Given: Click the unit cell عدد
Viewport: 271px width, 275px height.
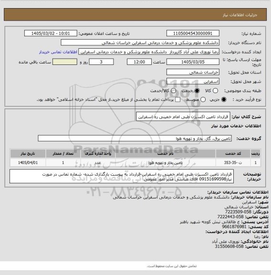Looking at the screenshot, I should 98,163.
